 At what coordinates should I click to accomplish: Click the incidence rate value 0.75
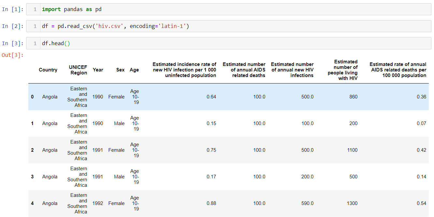point(211,150)
